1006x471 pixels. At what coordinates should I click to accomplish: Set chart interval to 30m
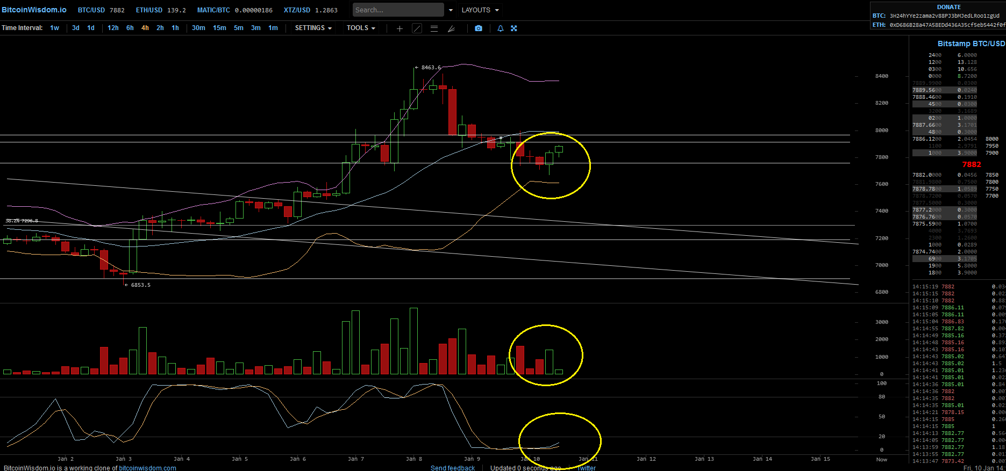point(198,28)
